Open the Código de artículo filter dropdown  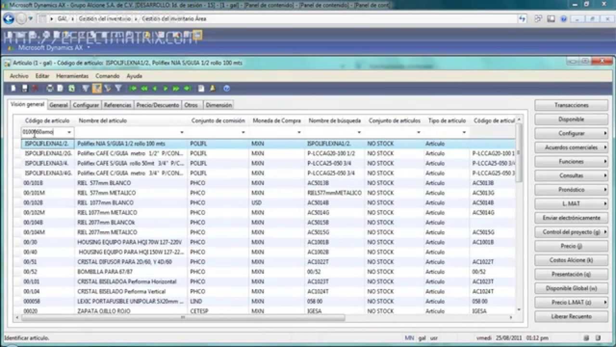coord(69,132)
